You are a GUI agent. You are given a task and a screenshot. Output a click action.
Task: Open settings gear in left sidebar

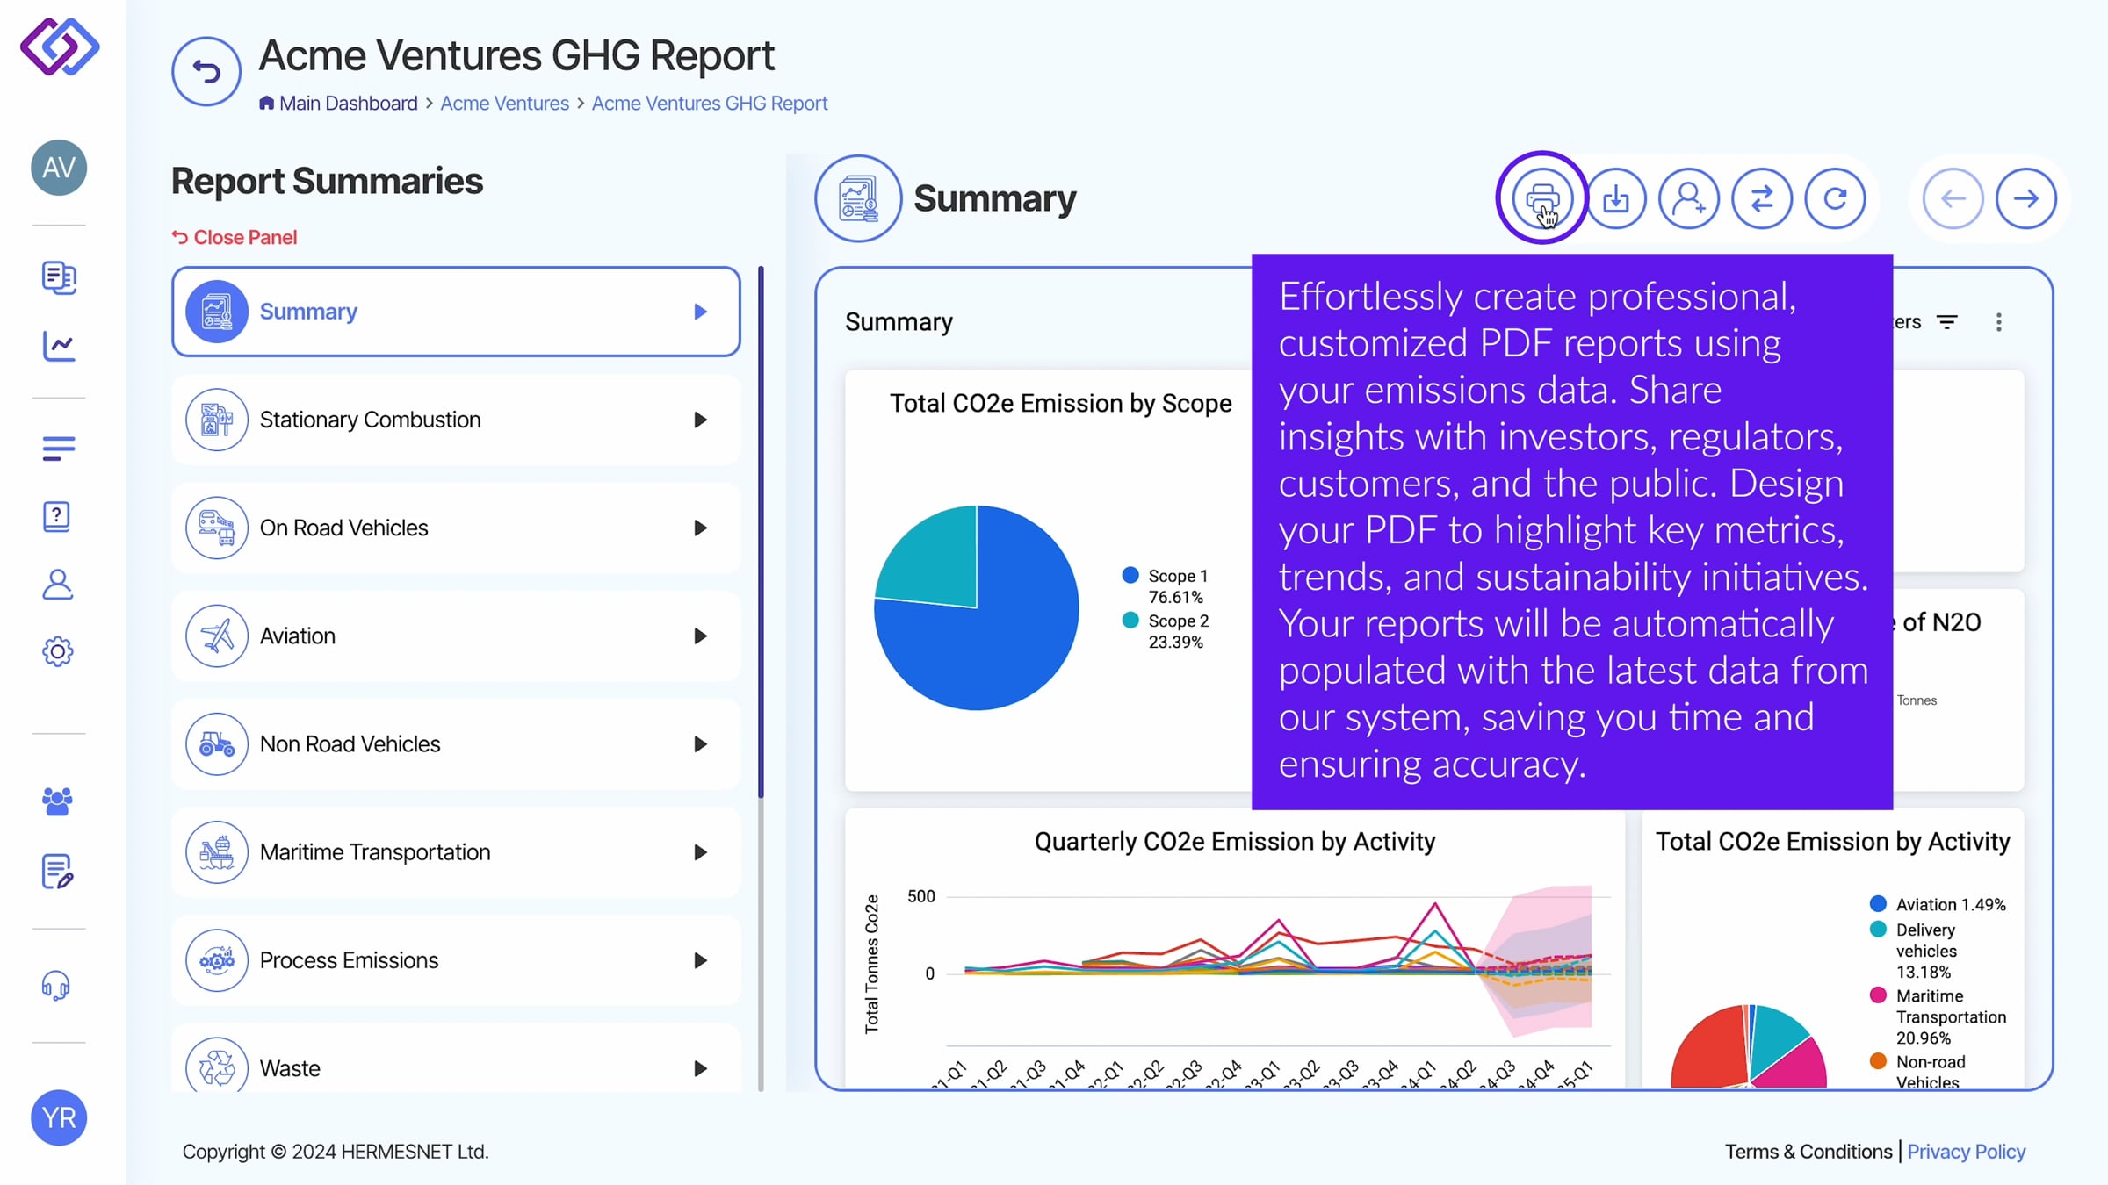point(58,651)
